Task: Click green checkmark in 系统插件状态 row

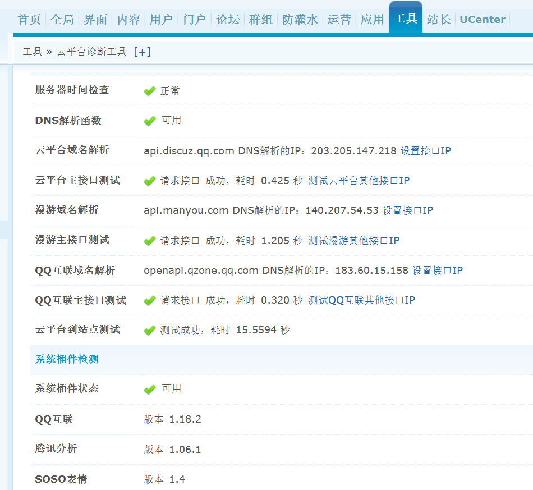Action: point(149,389)
